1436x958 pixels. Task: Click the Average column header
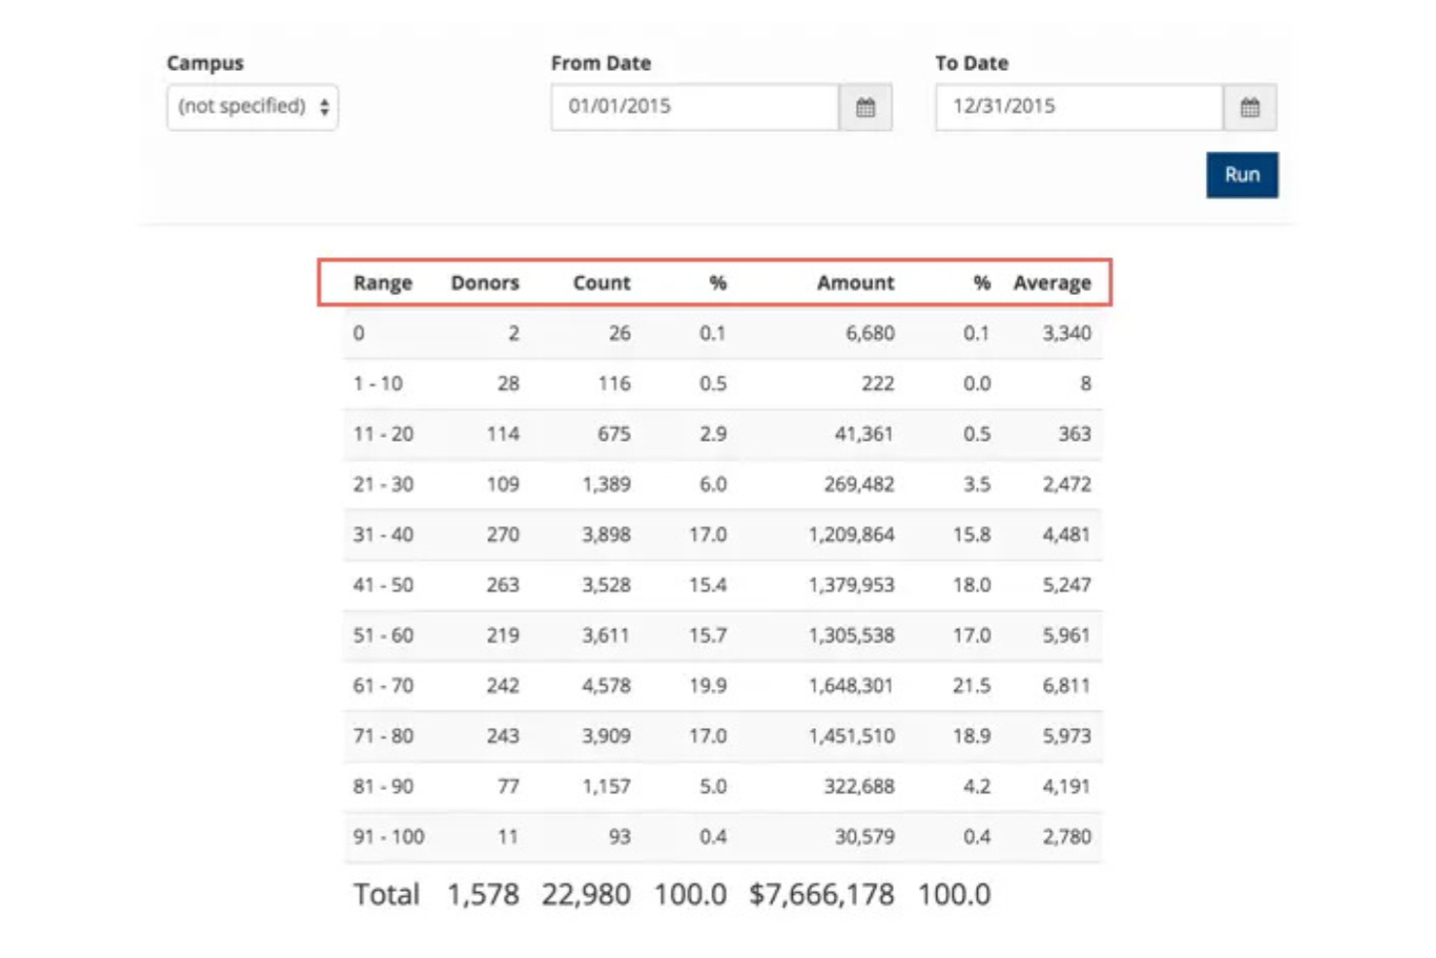pyautogui.click(x=1054, y=282)
